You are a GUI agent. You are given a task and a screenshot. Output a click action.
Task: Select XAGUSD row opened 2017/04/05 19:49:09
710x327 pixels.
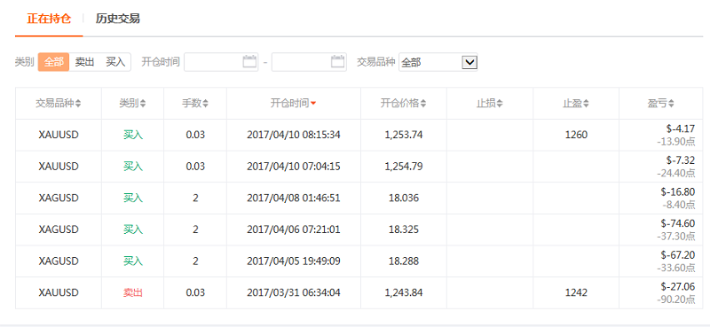[359, 261]
